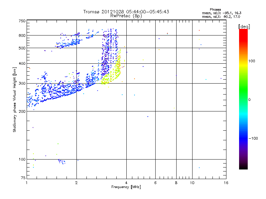The height and width of the screenshot is (199, 266).
Task: Click the "300" y-axis tick label
Action: tap(22, 84)
